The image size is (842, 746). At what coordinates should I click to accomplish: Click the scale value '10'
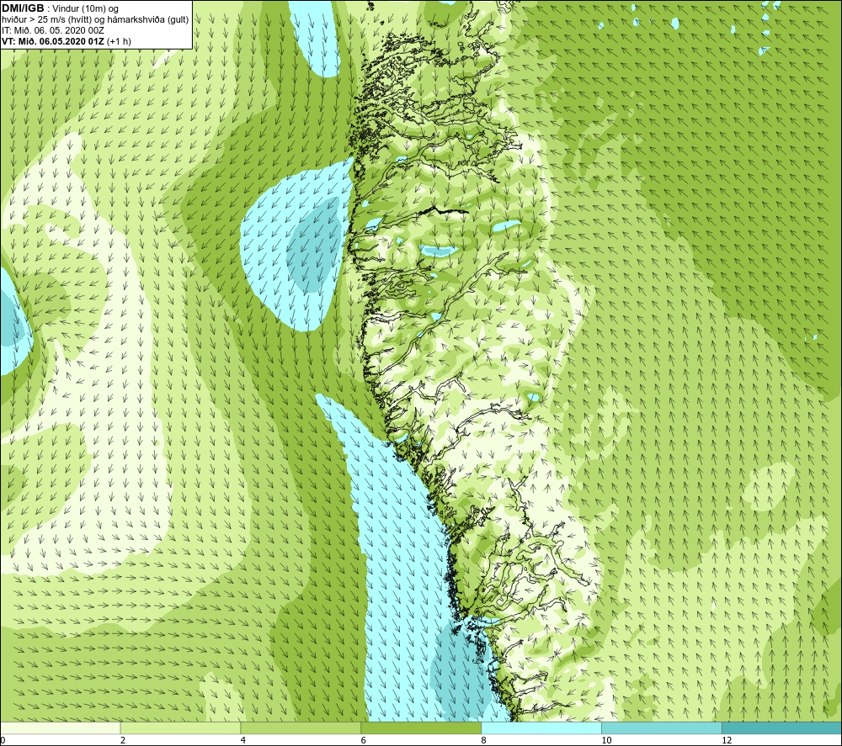point(606,741)
